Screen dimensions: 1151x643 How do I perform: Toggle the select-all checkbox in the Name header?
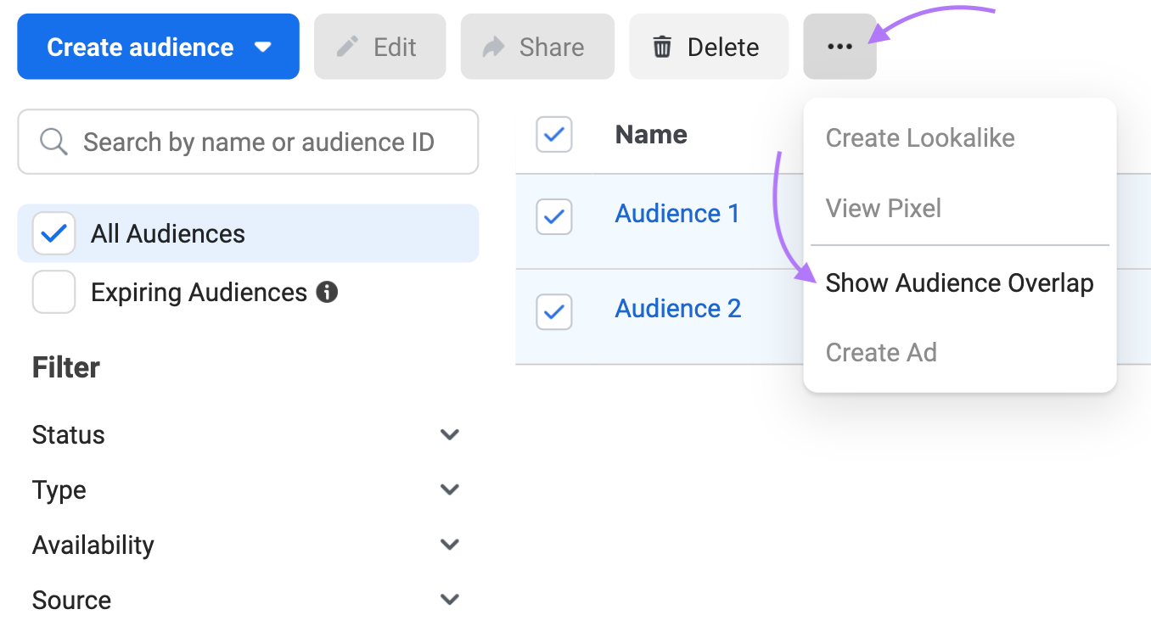coord(553,134)
